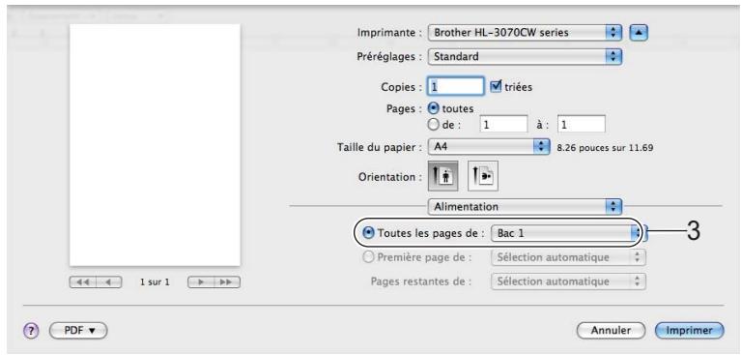Go to last preview page
741x355 pixels.
pos(227,282)
